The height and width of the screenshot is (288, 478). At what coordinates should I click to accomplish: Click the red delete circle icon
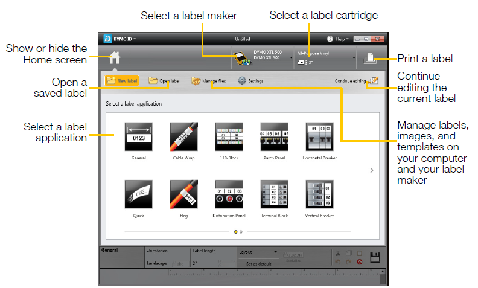(360, 262)
